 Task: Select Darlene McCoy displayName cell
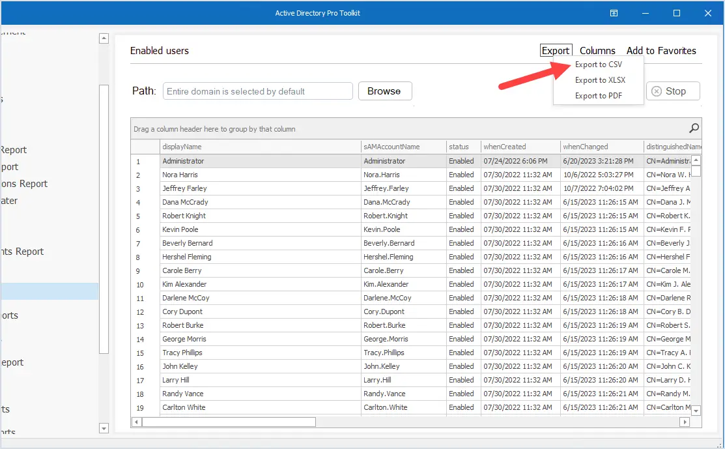click(261, 298)
